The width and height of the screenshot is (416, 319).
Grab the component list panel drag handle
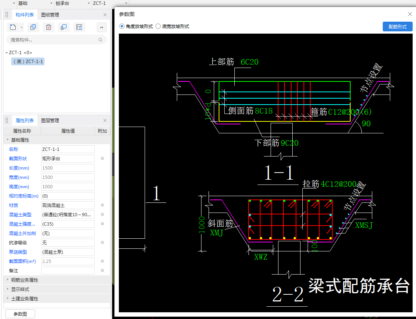(x=7, y=15)
